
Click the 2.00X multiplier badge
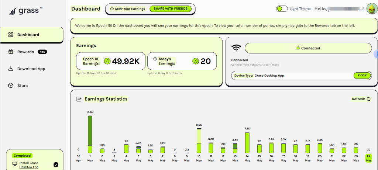(362, 75)
